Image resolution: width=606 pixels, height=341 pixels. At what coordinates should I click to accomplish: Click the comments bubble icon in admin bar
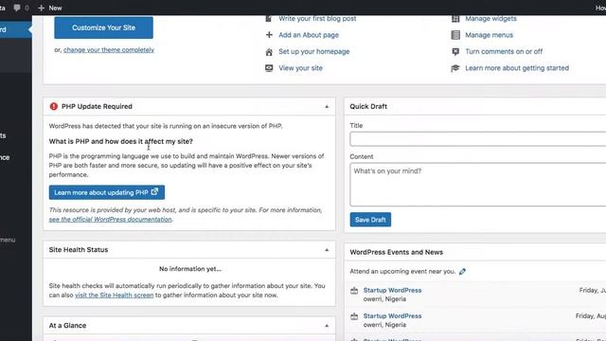pos(17,8)
